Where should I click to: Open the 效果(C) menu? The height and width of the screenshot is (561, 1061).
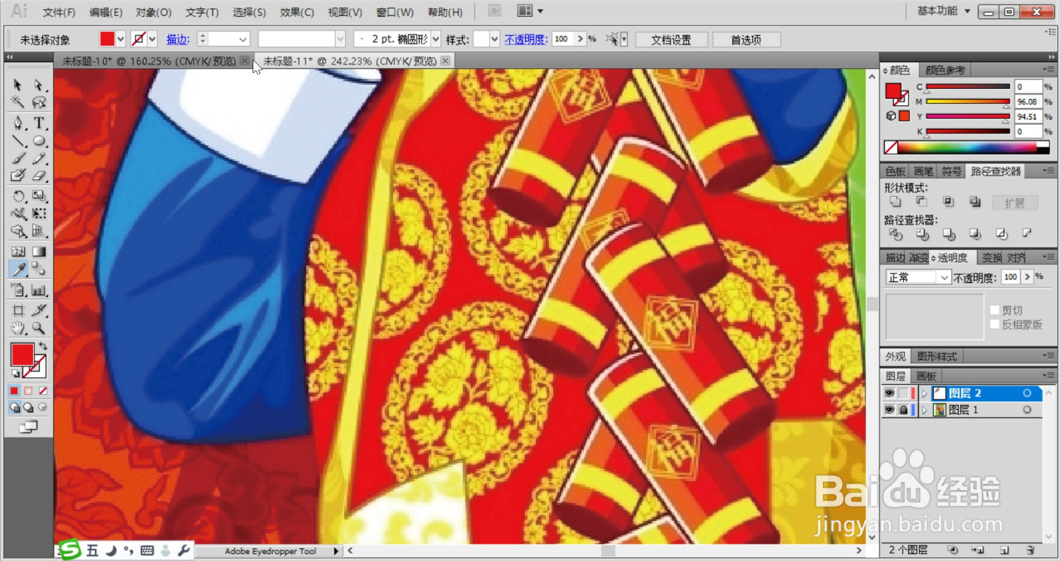point(297,12)
